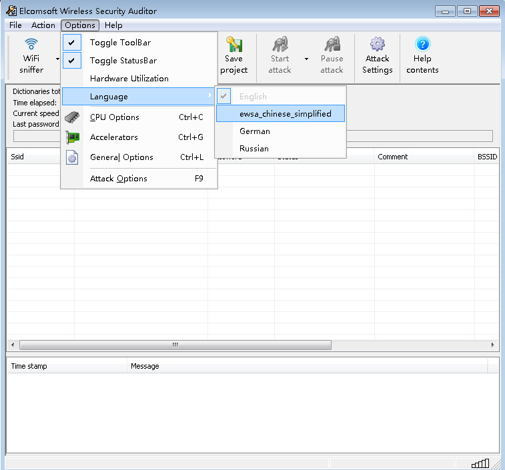
Task: Click the General Options document-gear icon
Action: tap(72, 157)
